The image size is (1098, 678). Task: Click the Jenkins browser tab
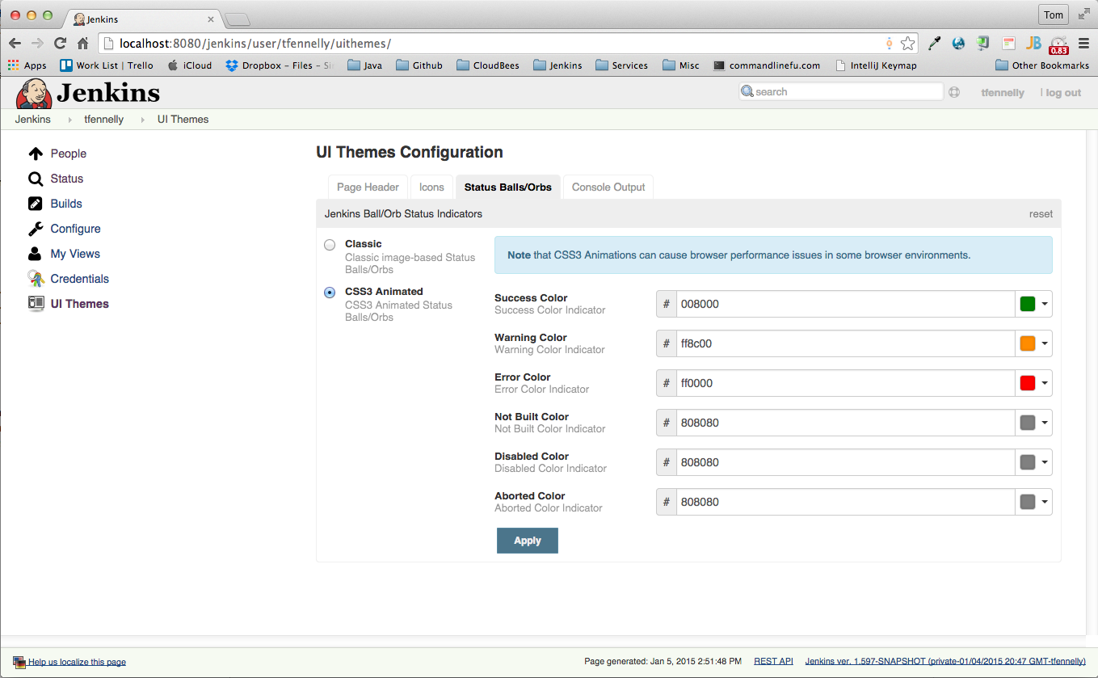143,19
